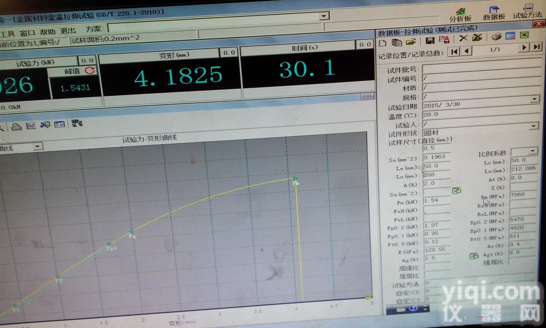
Task: Open the curve type dropdown above the chart
Action: coord(38,146)
